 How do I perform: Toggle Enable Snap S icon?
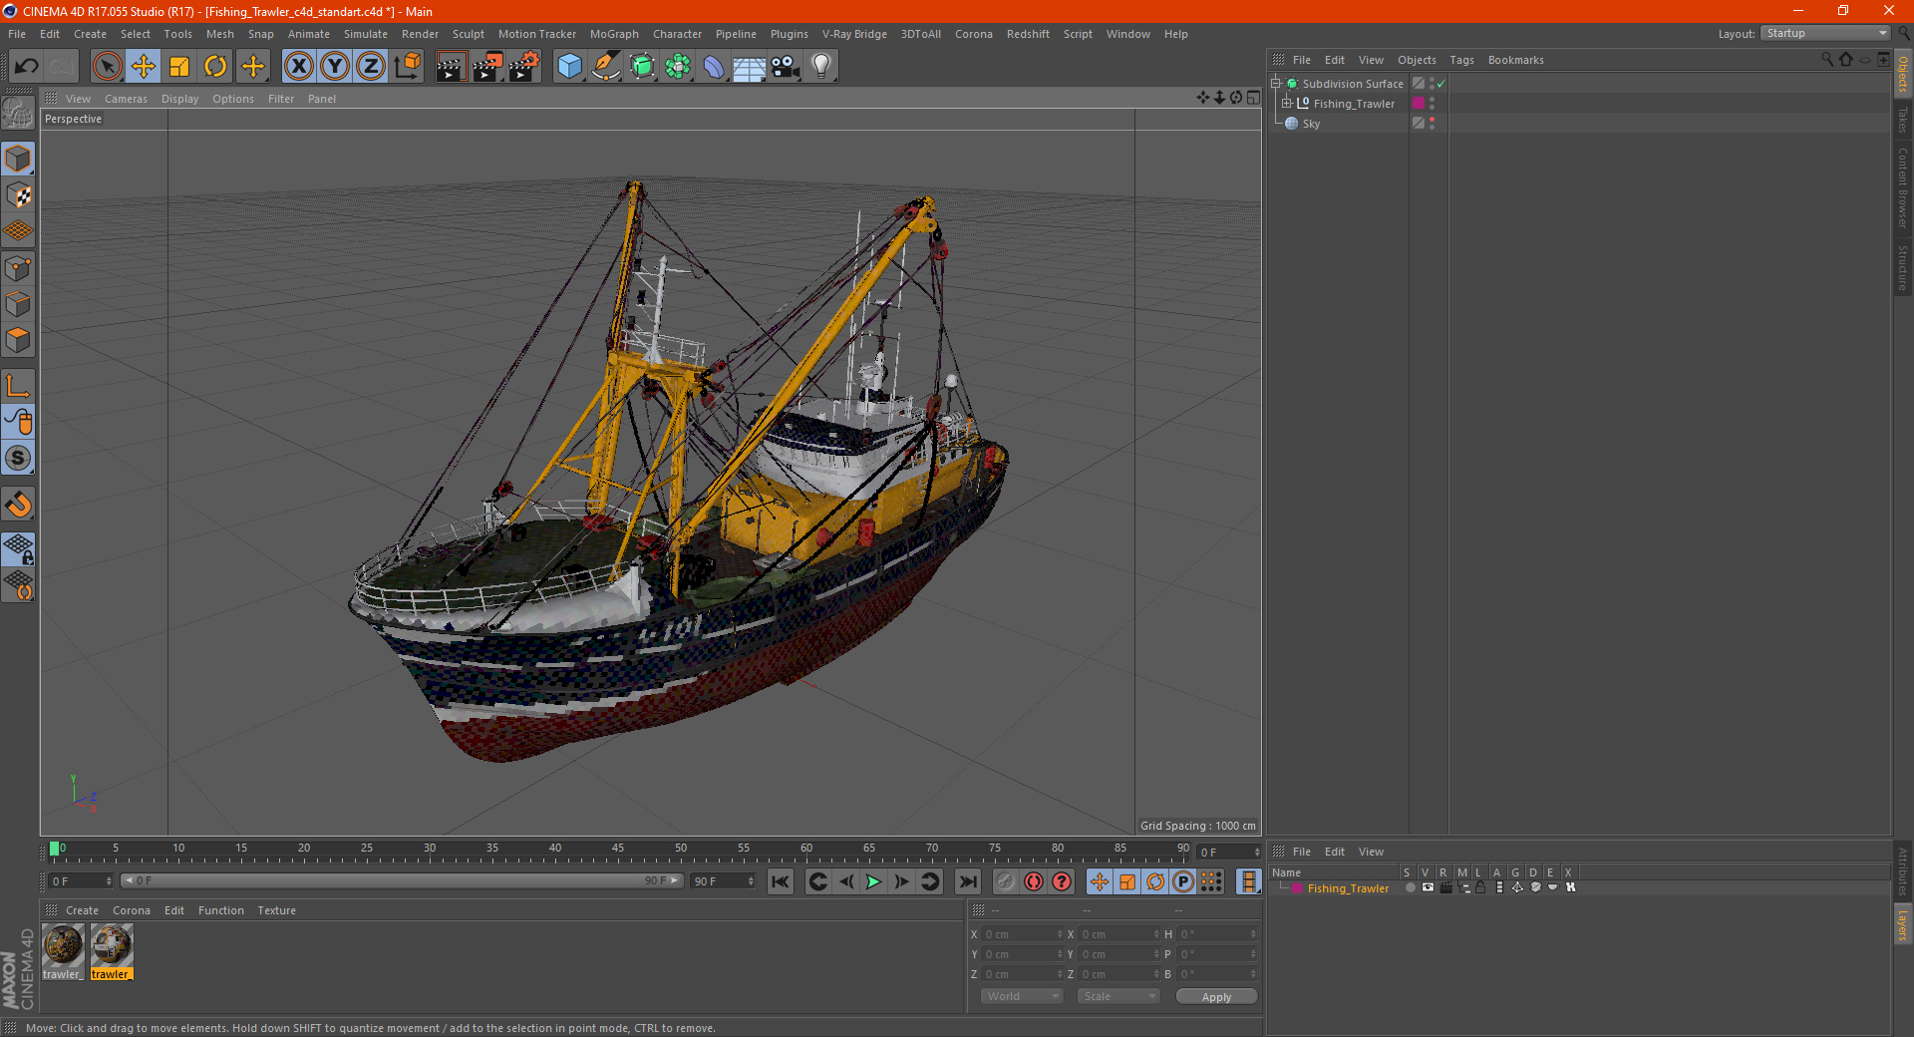[18, 458]
